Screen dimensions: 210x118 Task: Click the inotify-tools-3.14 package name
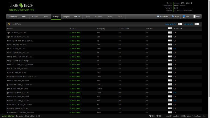pos(20,57)
